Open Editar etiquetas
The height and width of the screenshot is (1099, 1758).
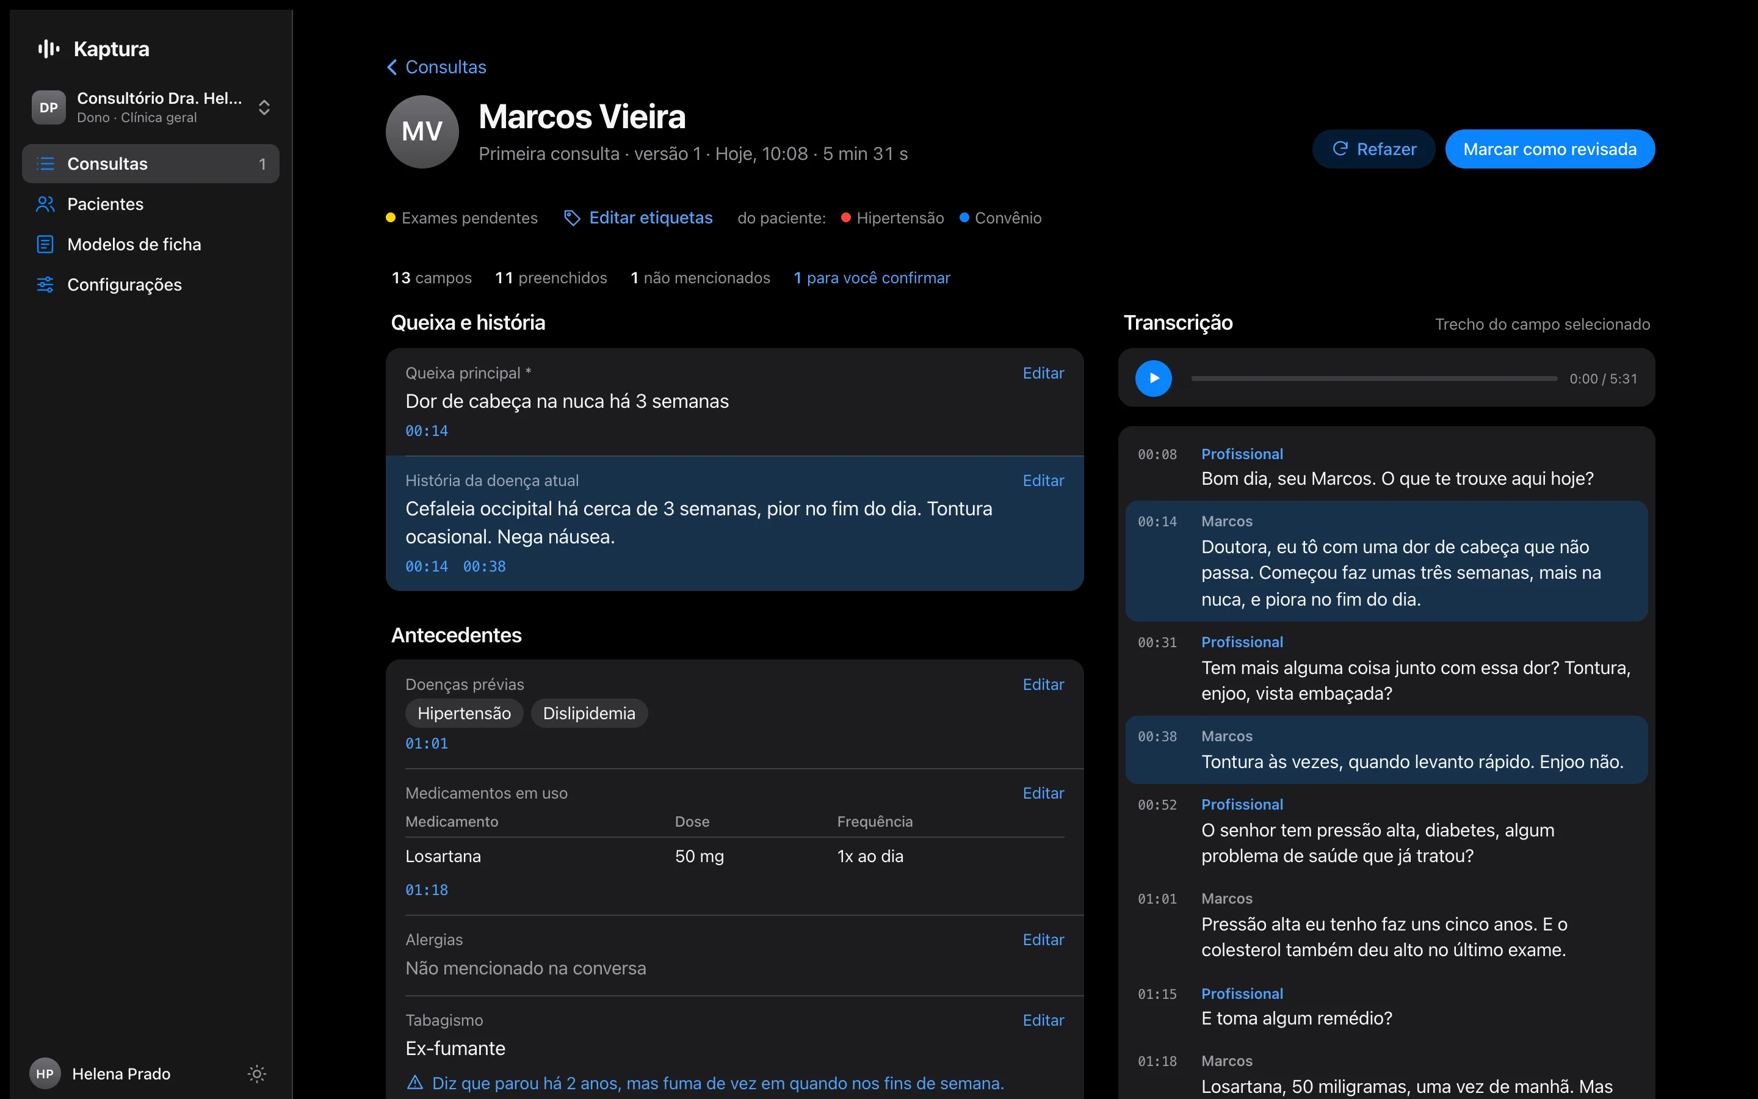click(638, 218)
